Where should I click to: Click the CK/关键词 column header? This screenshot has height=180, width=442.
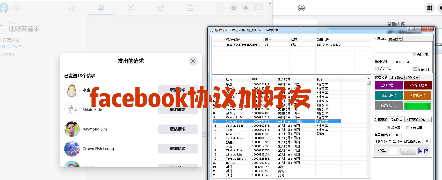click(x=244, y=39)
